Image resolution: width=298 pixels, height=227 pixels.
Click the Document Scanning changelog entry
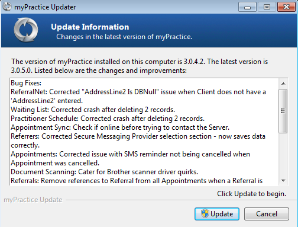(x=104, y=172)
